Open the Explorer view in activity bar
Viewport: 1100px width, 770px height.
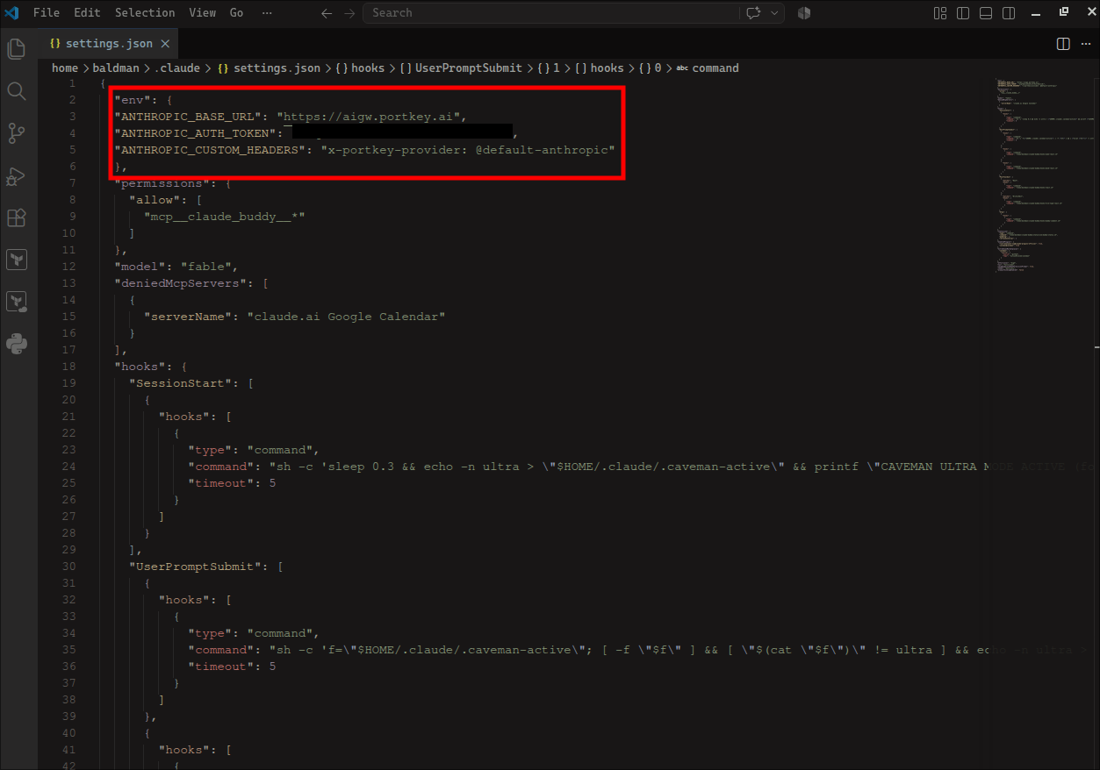click(17, 49)
